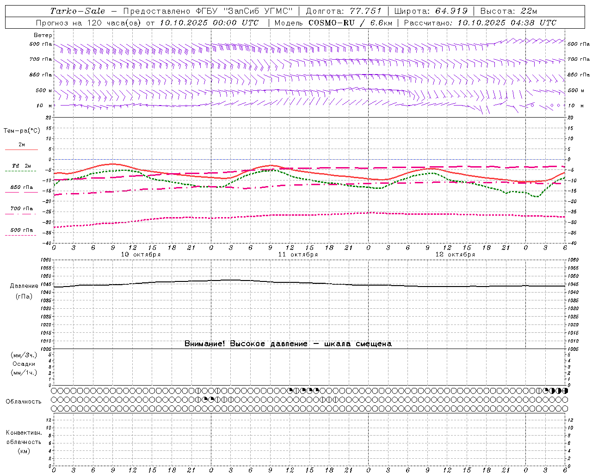This screenshot has width=592, height=474.
Task: Click the Осадки panel label
Action: (x=24, y=364)
